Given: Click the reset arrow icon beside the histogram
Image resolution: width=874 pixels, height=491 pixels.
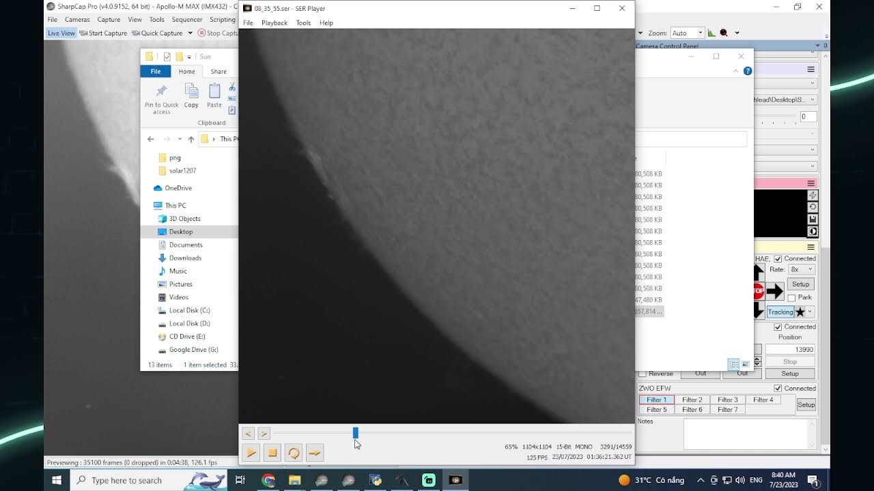Looking at the screenshot, I should [813, 207].
